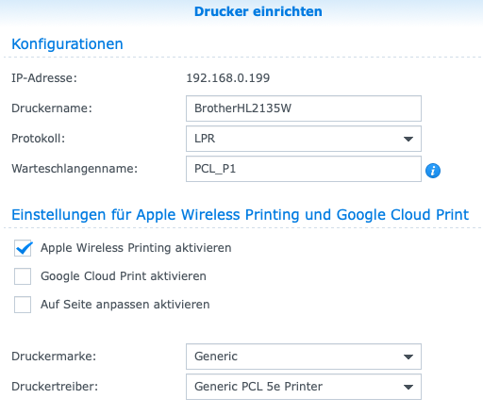The height and width of the screenshot is (415, 483).
Task: Click the Konfigurationen section heading
Action: point(67,44)
